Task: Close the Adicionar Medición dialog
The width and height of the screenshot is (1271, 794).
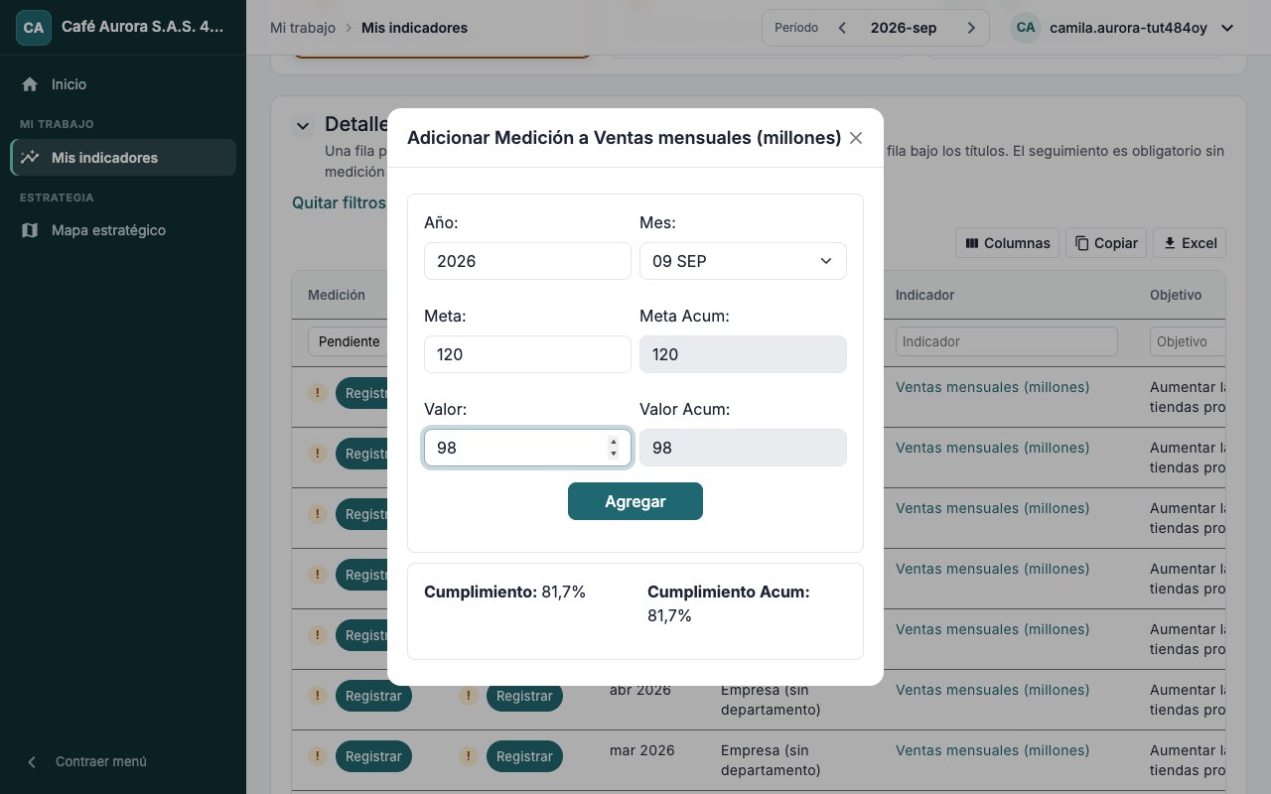Action: pyautogui.click(x=856, y=138)
